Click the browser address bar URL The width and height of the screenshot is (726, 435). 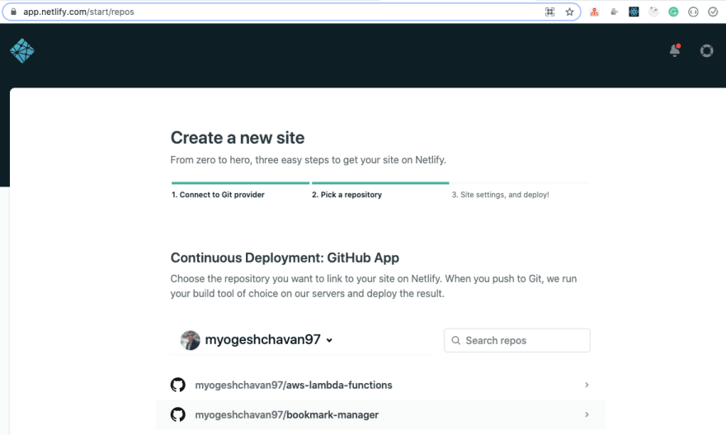pos(78,12)
